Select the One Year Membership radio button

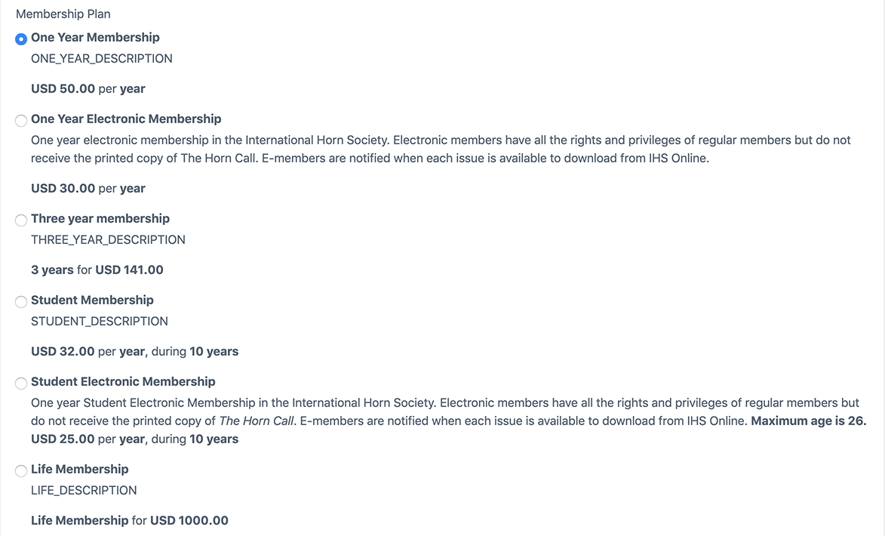[x=21, y=39]
